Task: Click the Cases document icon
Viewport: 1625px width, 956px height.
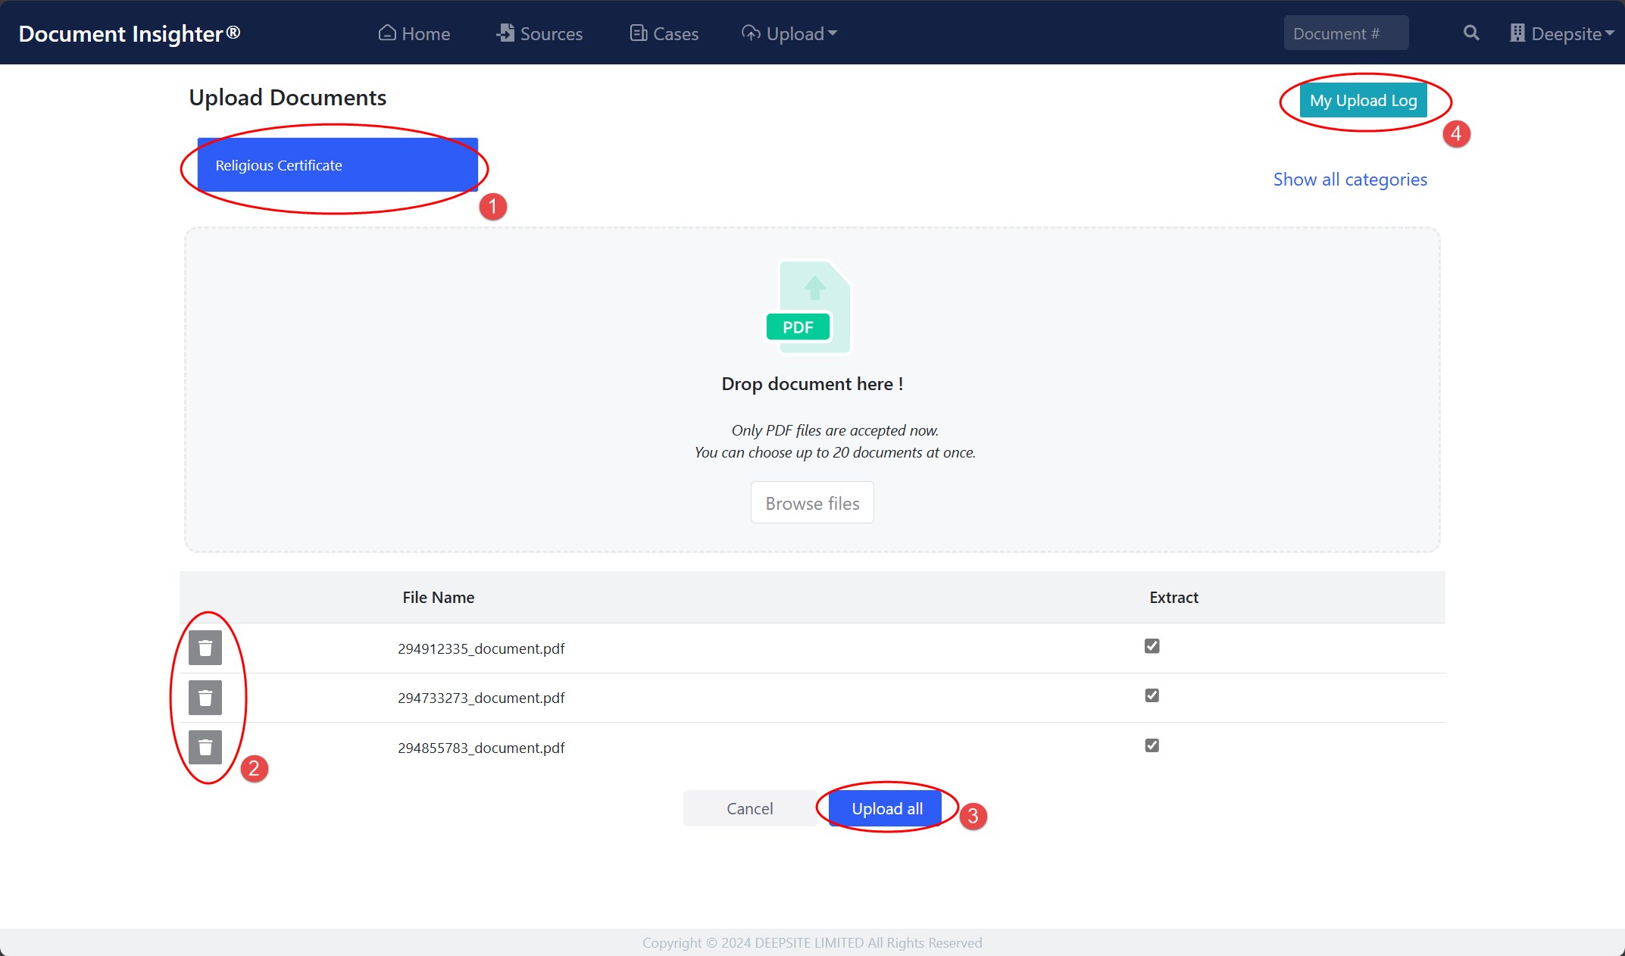Action: pyautogui.click(x=639, y=33)
